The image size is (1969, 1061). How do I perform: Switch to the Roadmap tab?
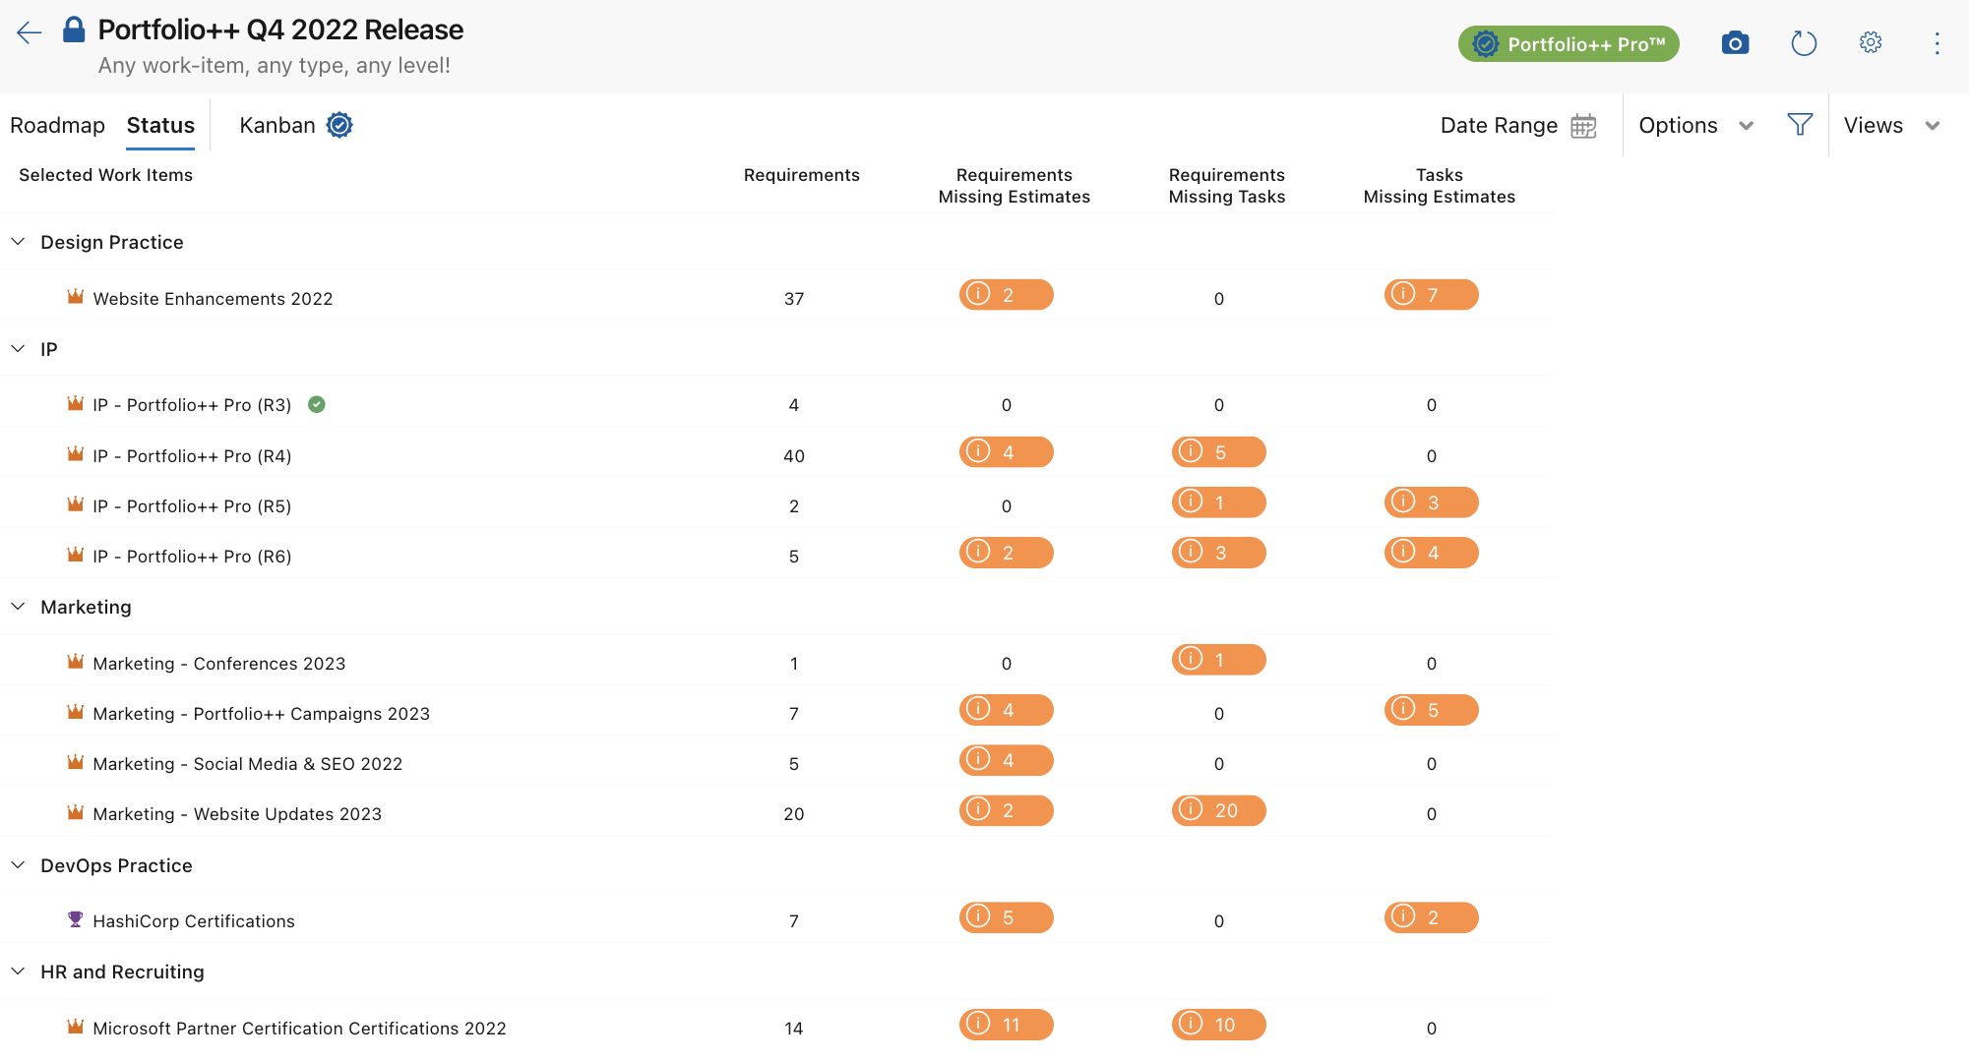pos(57,125)
